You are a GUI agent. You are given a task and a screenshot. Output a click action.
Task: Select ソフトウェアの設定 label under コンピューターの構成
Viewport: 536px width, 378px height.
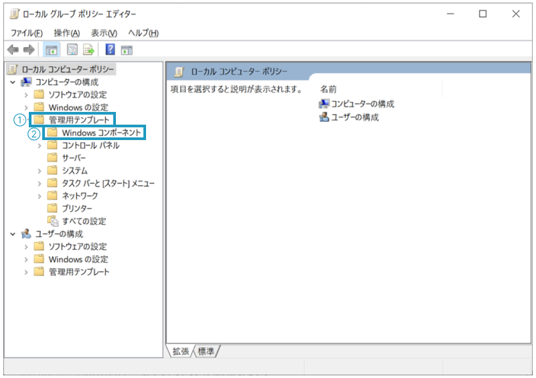[78, 94]
